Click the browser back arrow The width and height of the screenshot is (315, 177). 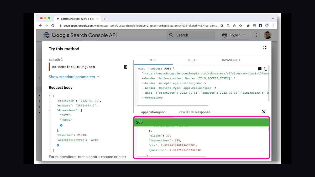click(x=40, y=26)
